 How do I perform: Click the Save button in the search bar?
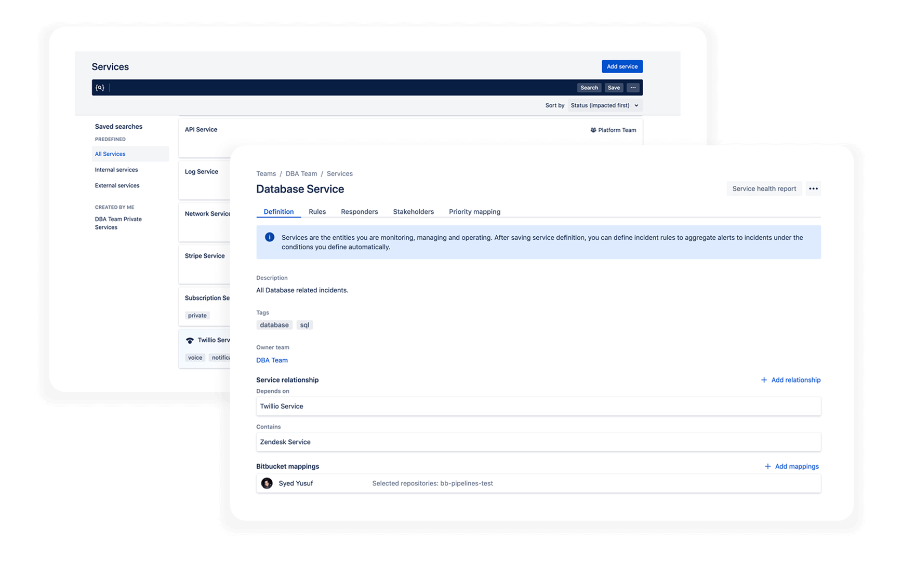pos(614,87)
